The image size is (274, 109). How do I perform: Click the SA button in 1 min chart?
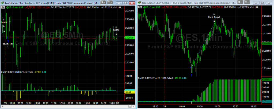pyautogui.click(x=140, y=7)
